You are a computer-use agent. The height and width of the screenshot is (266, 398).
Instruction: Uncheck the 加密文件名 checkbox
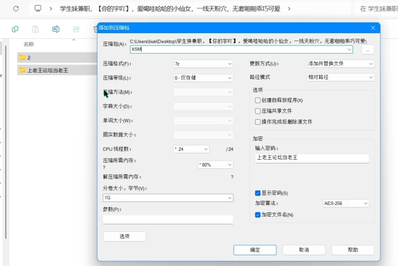258,214
